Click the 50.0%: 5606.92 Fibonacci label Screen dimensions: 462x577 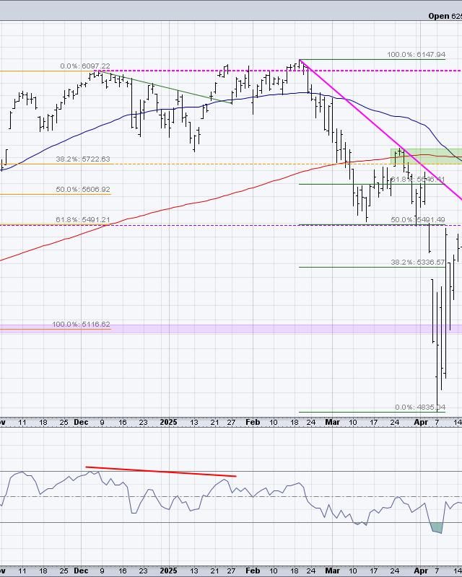tap(83, 189)
